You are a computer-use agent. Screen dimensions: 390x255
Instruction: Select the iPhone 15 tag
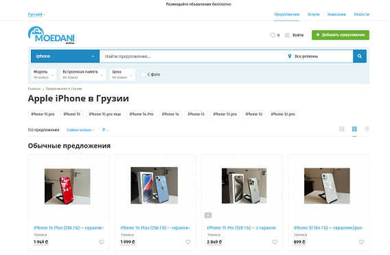tap(72, 114)
